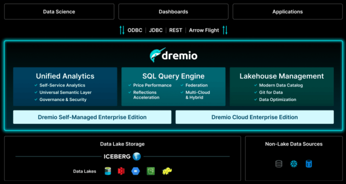Choose Dremio Cloud Enterprise Edition

(x=255, y=117)
